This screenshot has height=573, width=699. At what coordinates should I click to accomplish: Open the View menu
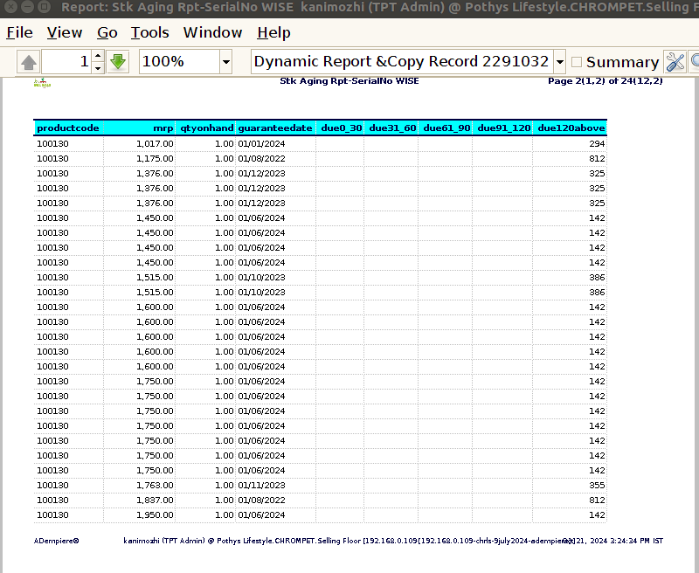[x=65, y=32]
